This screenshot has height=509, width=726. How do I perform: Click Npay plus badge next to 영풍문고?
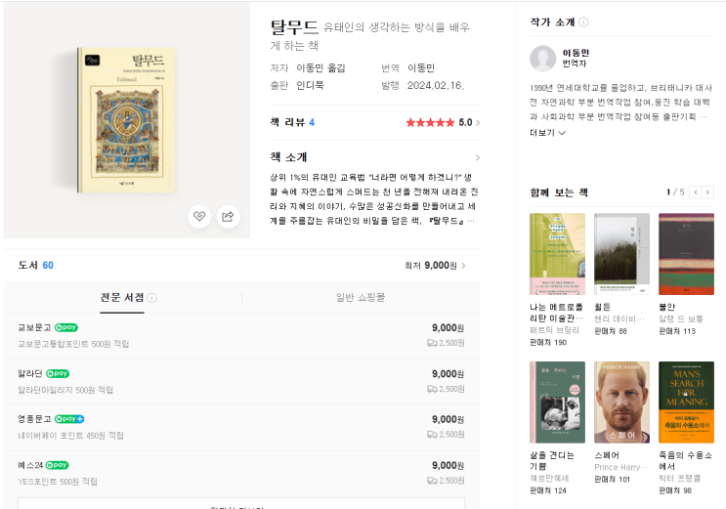(69, 419)
